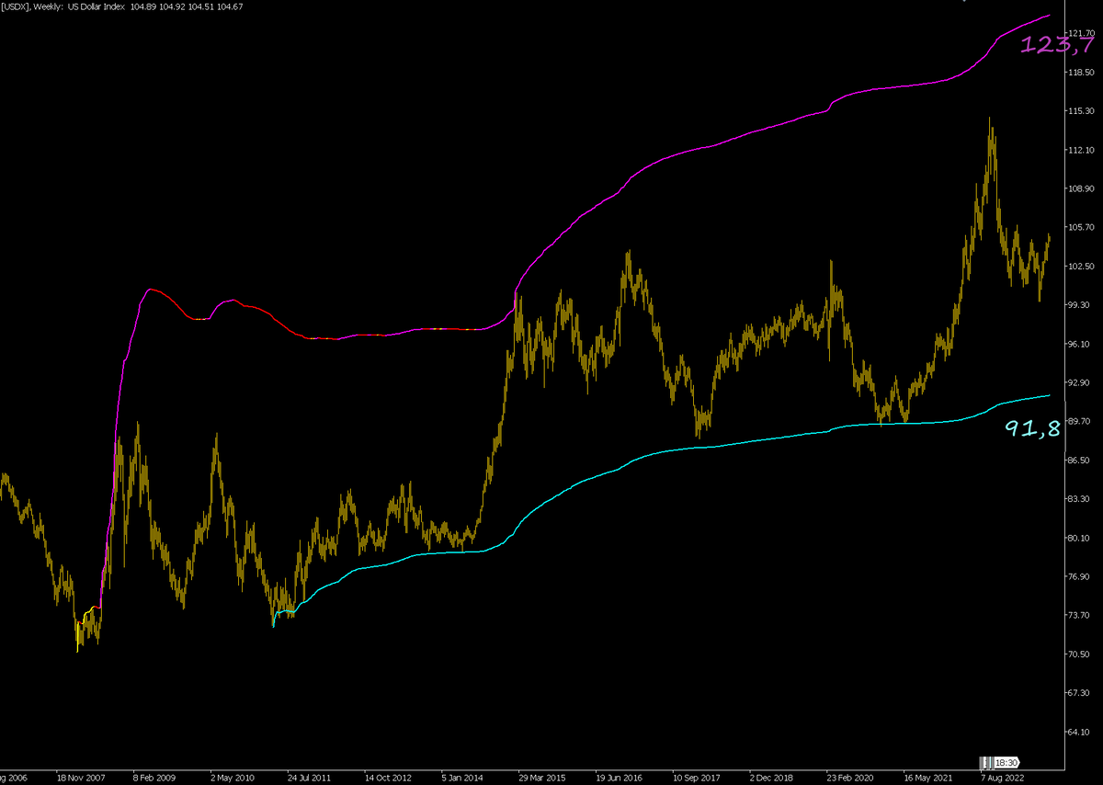Click the '18 Nov 2007' date label
The width and height of the screenshot is (1103, 785).
point(83,778)
